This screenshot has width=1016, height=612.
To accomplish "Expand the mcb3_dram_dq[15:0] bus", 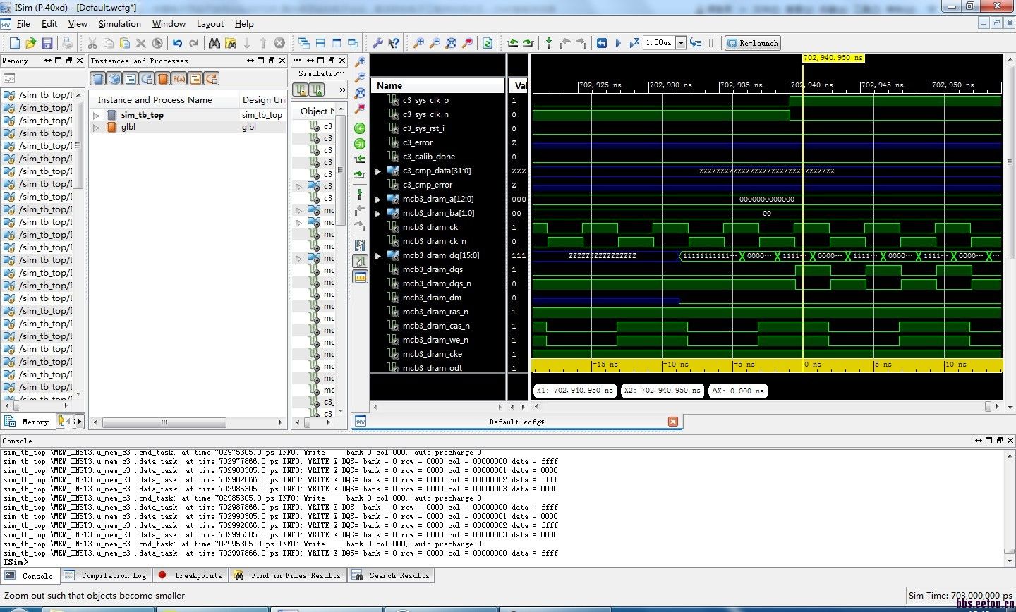I will 377,256.
